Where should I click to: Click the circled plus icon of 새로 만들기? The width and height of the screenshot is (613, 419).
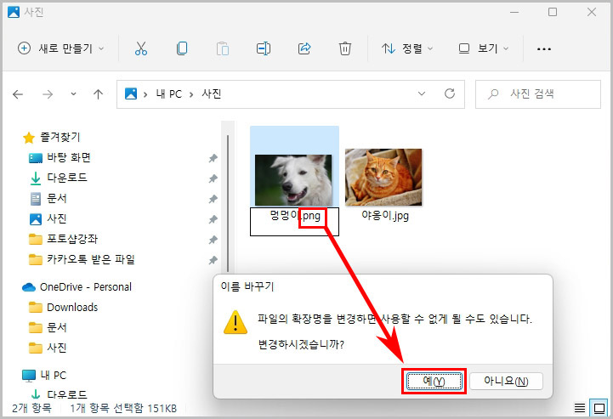(24, 48)
